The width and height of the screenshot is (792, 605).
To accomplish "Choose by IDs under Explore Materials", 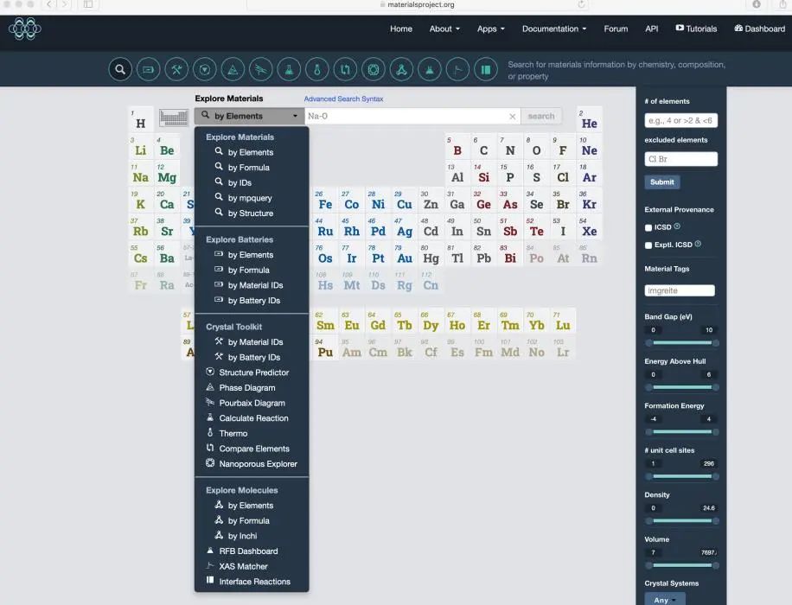I will click(x=240, y=183).
